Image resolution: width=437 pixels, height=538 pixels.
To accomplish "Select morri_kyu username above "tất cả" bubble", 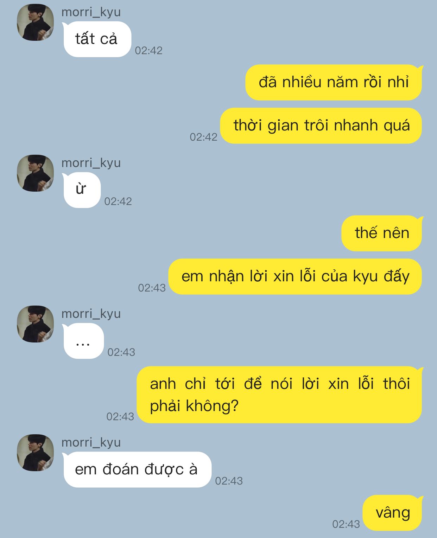I will coord(91,12).
